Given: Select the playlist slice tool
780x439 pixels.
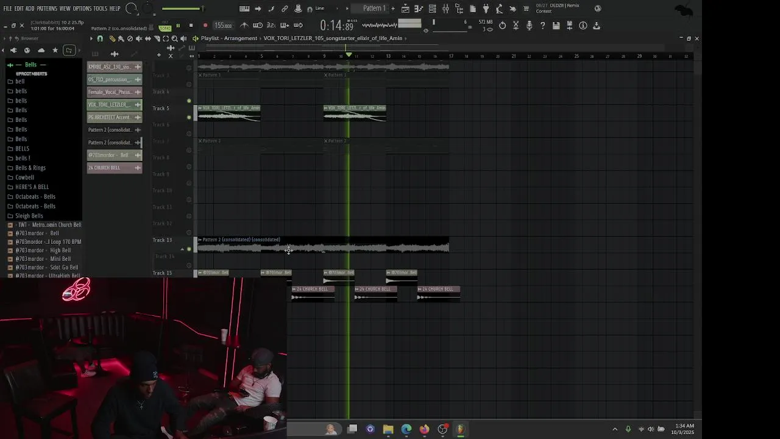Looking at the screenshot, I should click(x=157, y=38).
